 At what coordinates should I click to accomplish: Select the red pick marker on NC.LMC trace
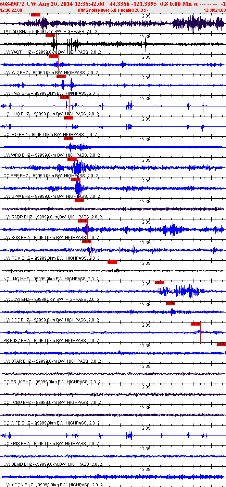point(112,262)
